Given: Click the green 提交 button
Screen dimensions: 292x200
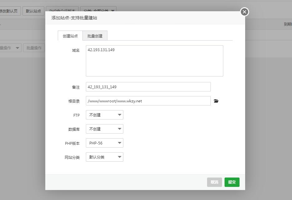Looking at the screenshot, I should [x=232, y=182].
